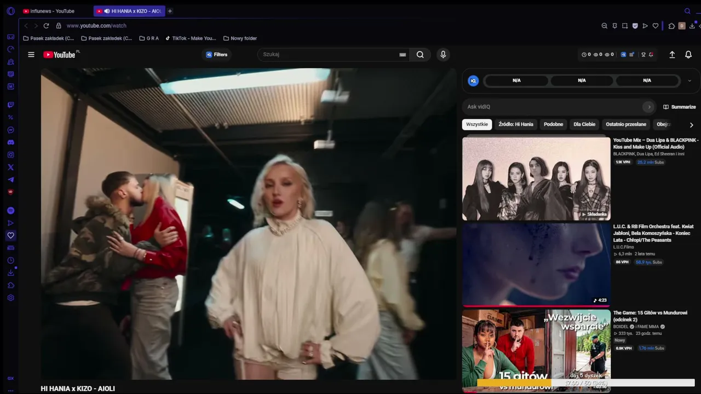Click the upload arrow icon
Viewport: 701px width, 394px height.
pyautogui.click(x=672, y=55)
